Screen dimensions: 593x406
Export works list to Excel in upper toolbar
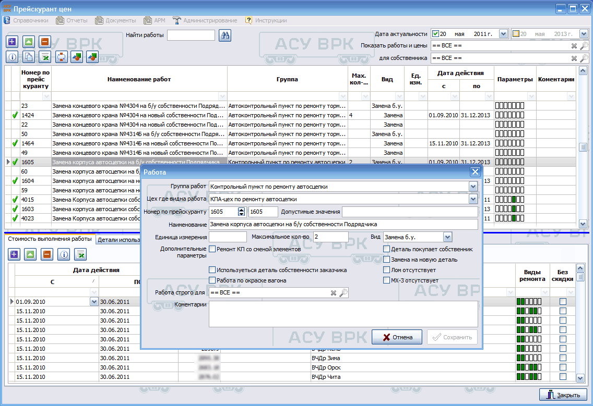click(45, 57)
